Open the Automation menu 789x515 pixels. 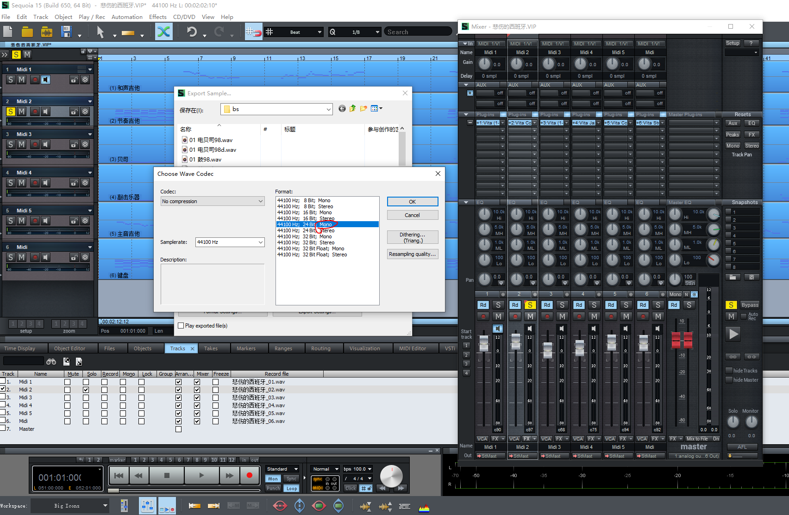(x=127, y=17)
